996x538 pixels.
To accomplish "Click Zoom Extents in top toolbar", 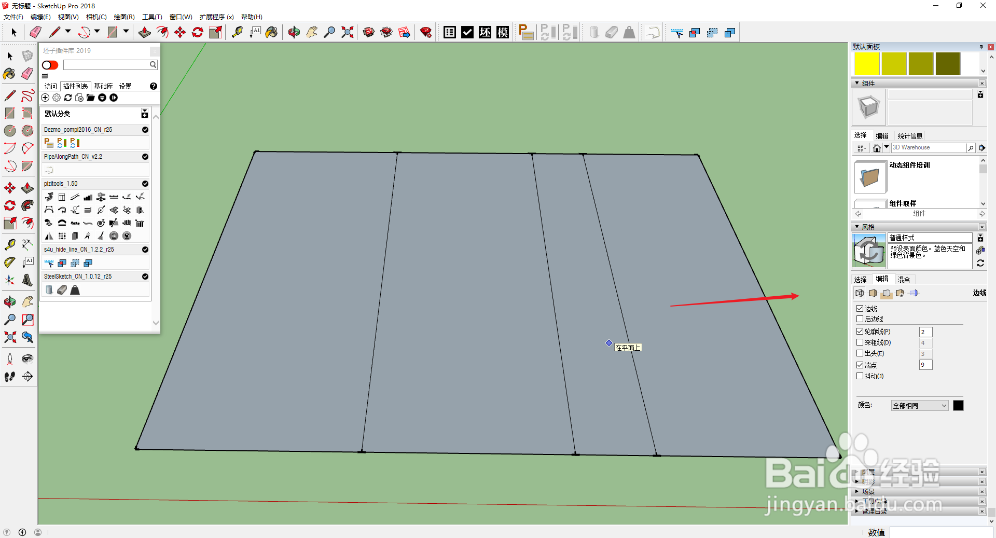I will pos(347,32).
